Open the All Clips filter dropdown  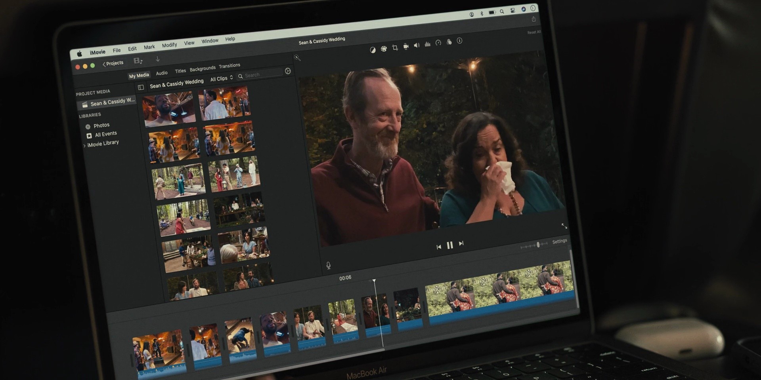222,78
